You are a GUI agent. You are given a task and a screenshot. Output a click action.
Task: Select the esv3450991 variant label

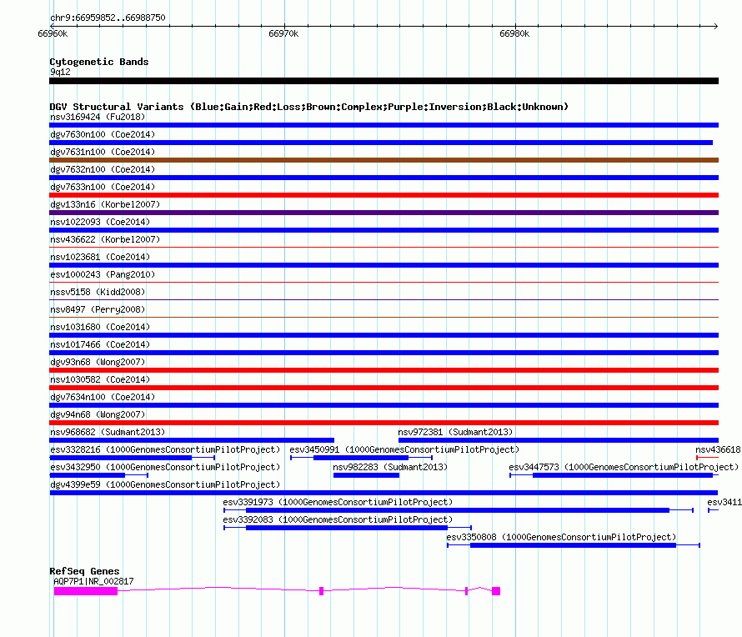tap(404, 449)
